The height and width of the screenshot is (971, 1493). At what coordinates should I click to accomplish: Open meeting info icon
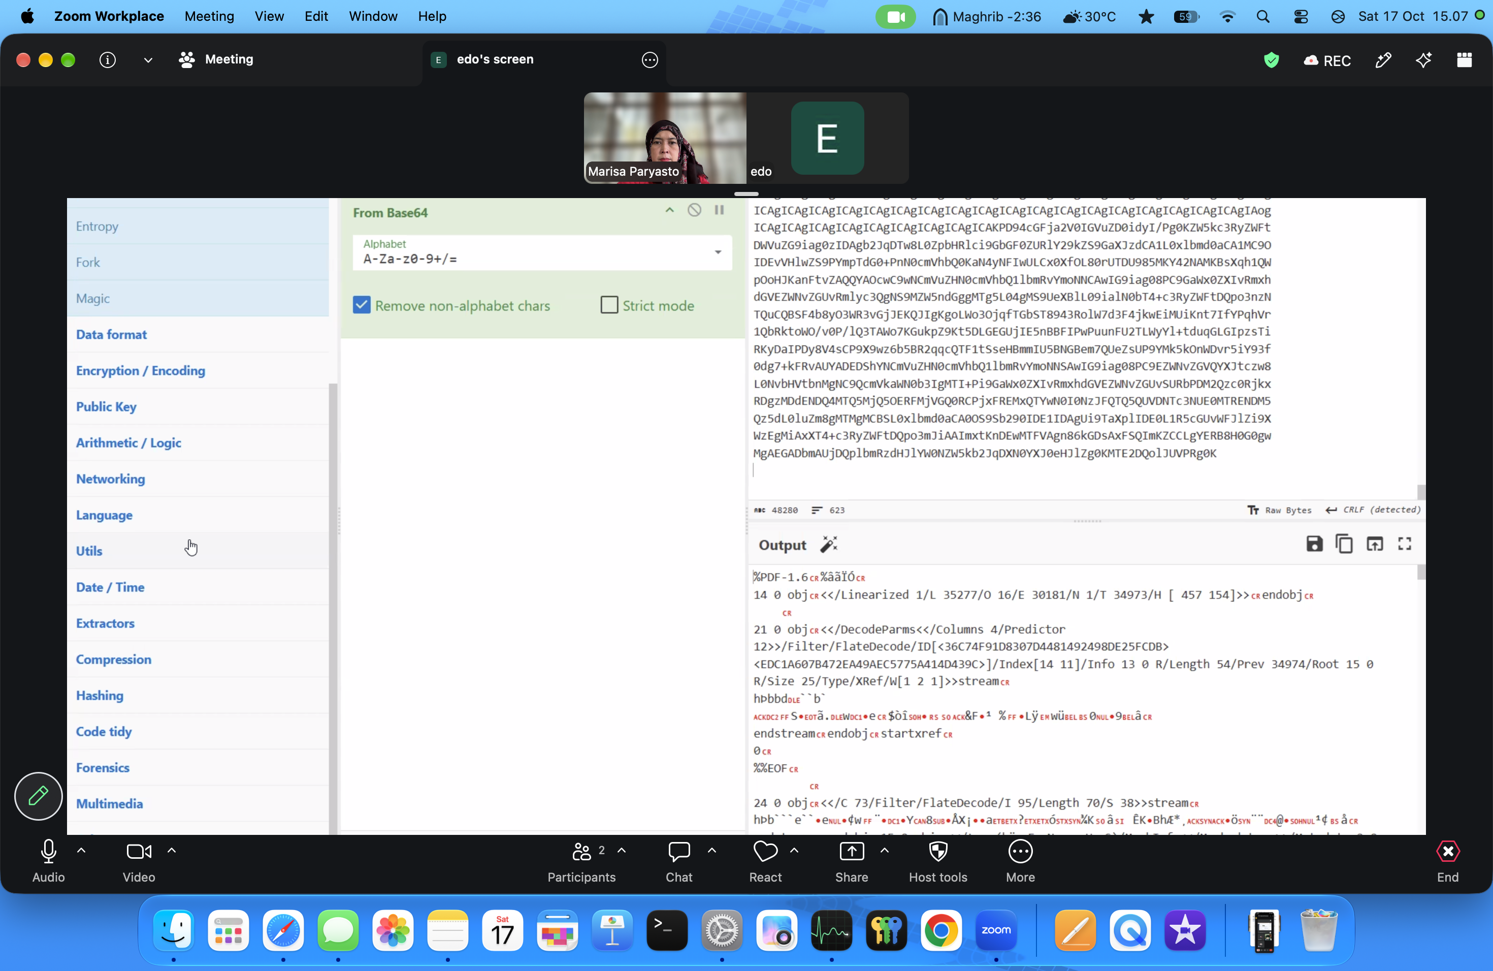coord(108,59)
